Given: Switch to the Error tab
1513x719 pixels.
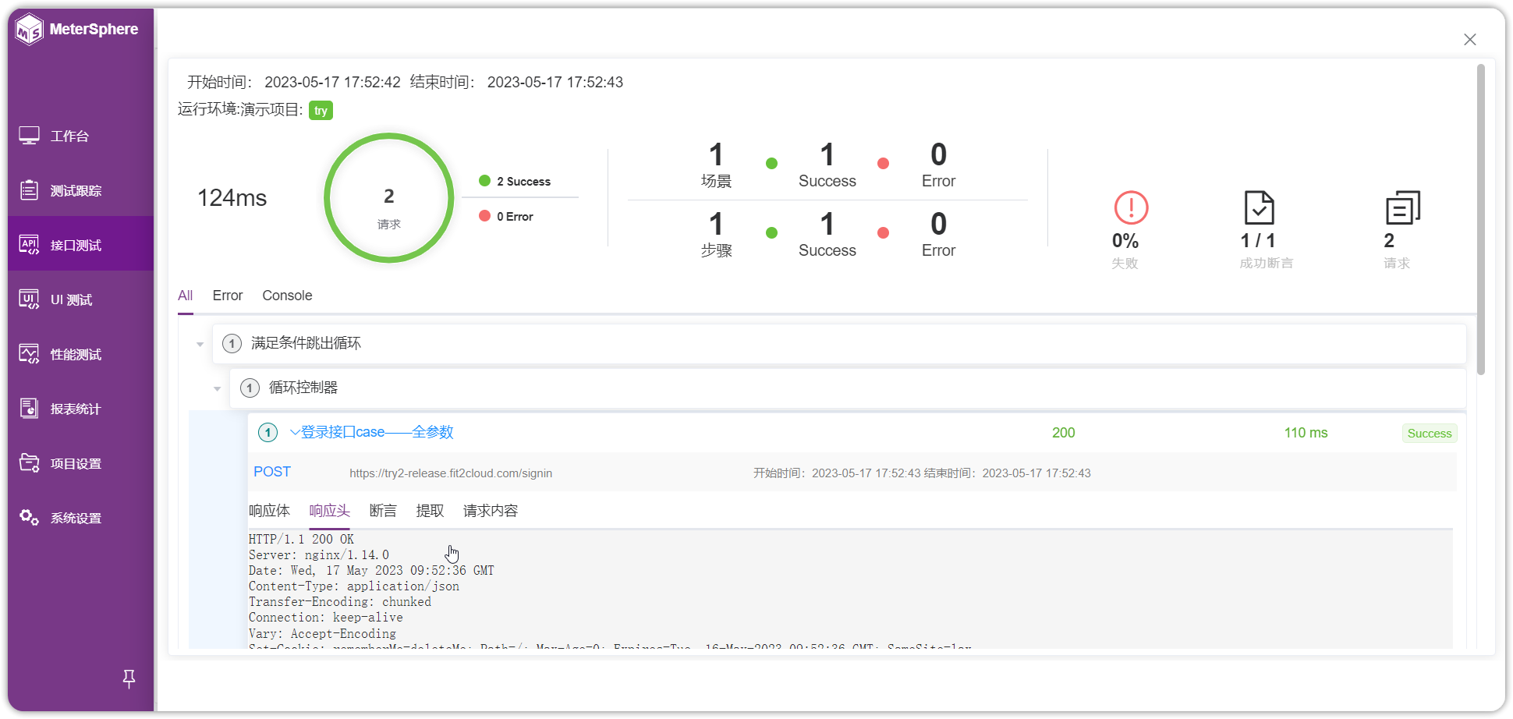Looking at the screenshot, I should pyautogui.click(x=228, y=296).
